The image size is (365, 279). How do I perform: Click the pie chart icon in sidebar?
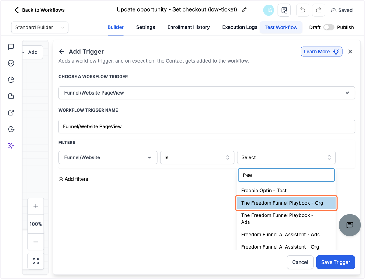(x=11, y=80)
